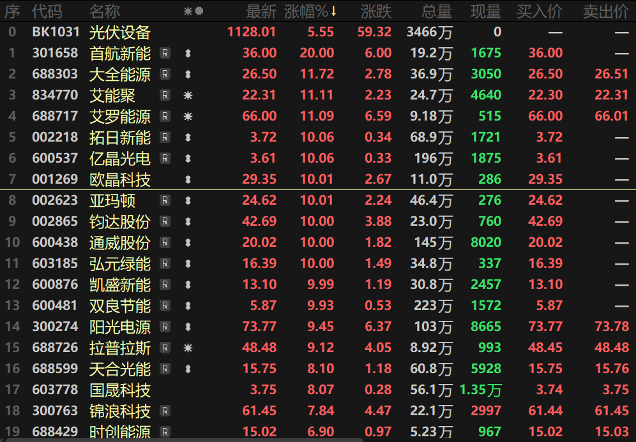Image resolution: width=636 pixels, height=442 pixels.
Task: Sort by 现量 column header
Action: pos(486,11)
